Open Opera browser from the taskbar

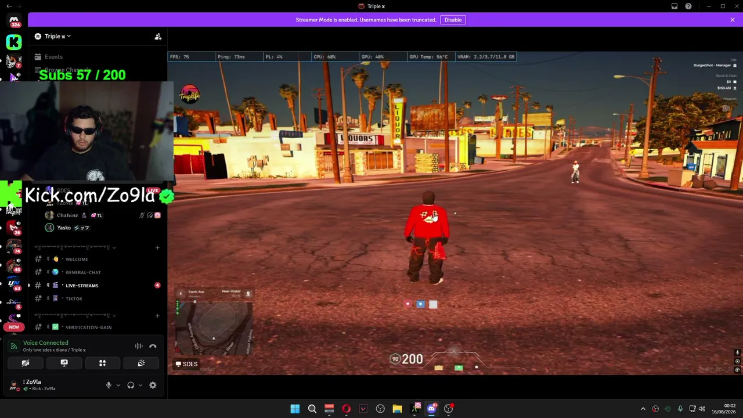click(347, 409)
